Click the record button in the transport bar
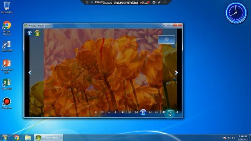Viewport: 251px width, 141px height. (96, 112)
